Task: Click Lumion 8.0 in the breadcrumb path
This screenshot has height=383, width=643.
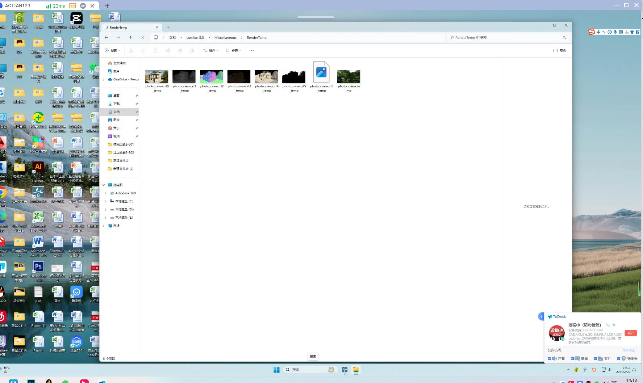Action: 195,38
